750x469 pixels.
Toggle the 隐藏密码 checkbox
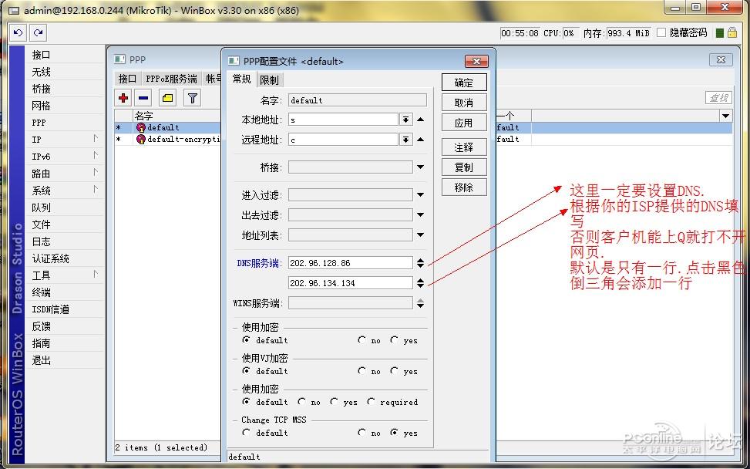661,32
